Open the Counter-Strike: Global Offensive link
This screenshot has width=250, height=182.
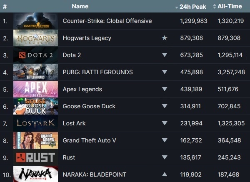pyautogui.click(x=107, y=21)
